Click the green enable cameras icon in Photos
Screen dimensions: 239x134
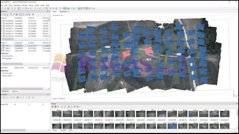click(53, 107)
